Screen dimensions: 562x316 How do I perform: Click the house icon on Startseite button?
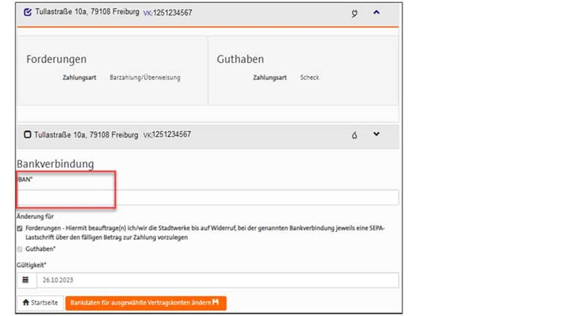tap(26, 303)
